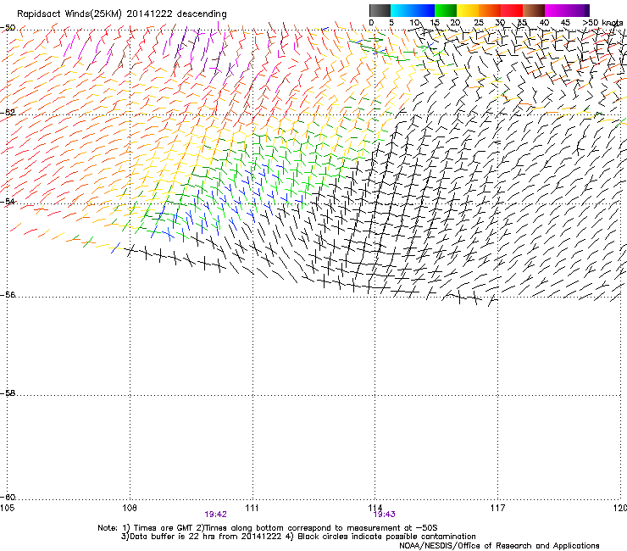The width and height of the screenshot is (627, 551).
Task: Click the longitude label '108'
Action: click(x=130, y=508)
